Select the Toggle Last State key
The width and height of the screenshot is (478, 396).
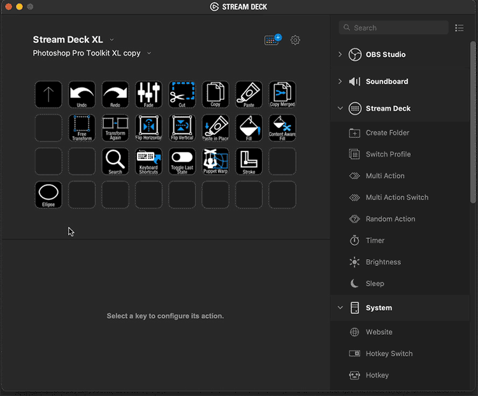[x=182, y=162]
